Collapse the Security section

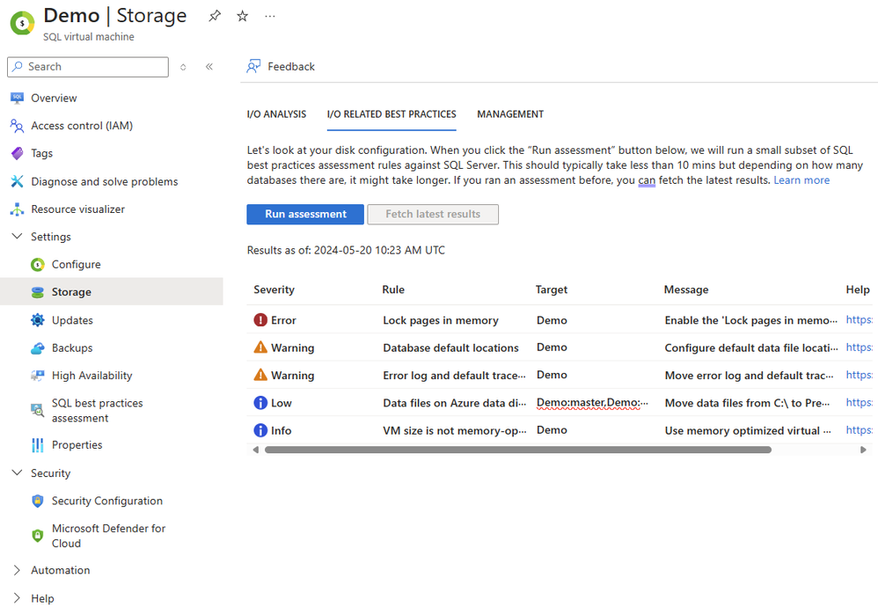(x=18, y=472)
